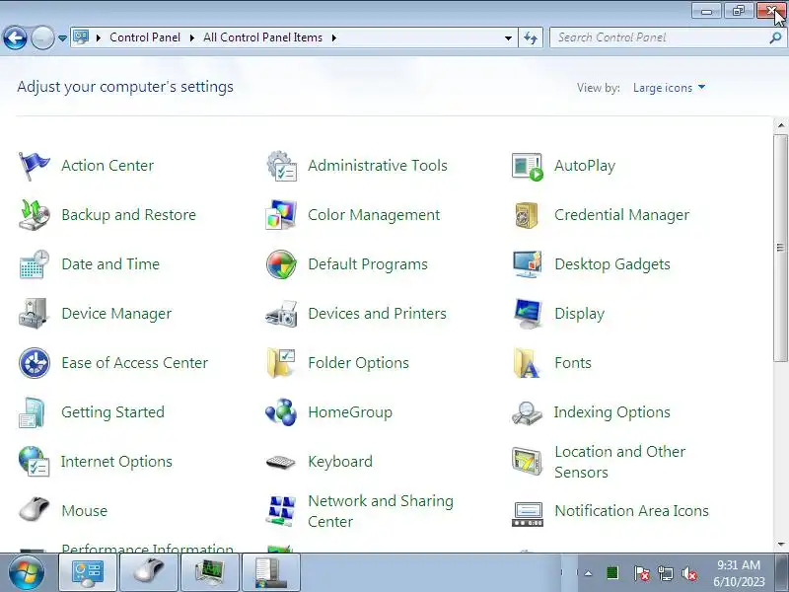The height and width of the screenshot is (592, 789).
Task: Open the Folder Options icon
Action: [x=281, y=363]
